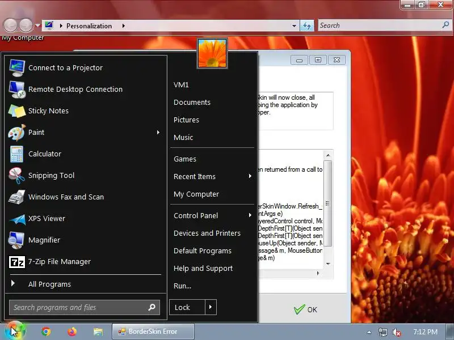This screenshot has height=340, width=454.
Task: Click the Personalization address bar icon
Action: (x=49, y=25)
